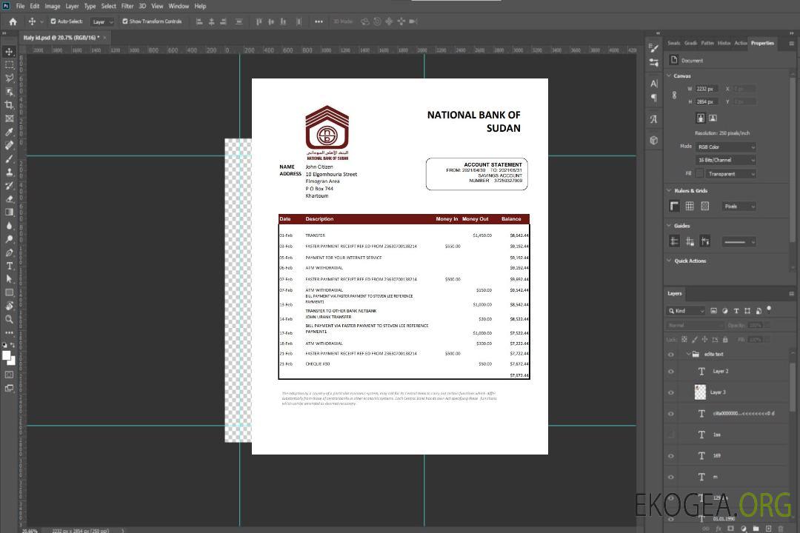Screen dimensions: 800x533
Task: Select the Lasso tool
Action: tap(9, 78)
